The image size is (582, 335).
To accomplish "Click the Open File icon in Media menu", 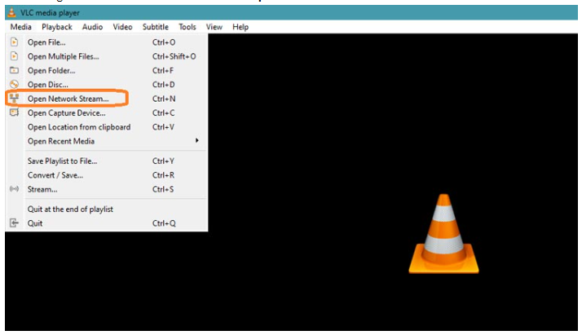I will coord(13,42).
